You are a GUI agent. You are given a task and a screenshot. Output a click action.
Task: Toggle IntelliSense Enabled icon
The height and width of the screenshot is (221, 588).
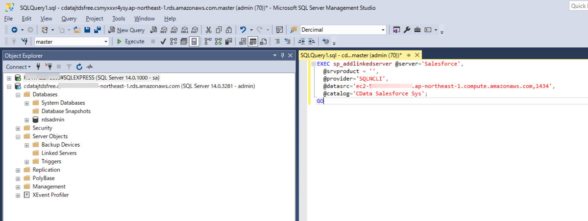point(194,42)
